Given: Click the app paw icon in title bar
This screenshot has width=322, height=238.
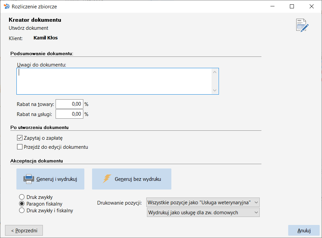Looking at the screenshot, I should pos(7,6).
